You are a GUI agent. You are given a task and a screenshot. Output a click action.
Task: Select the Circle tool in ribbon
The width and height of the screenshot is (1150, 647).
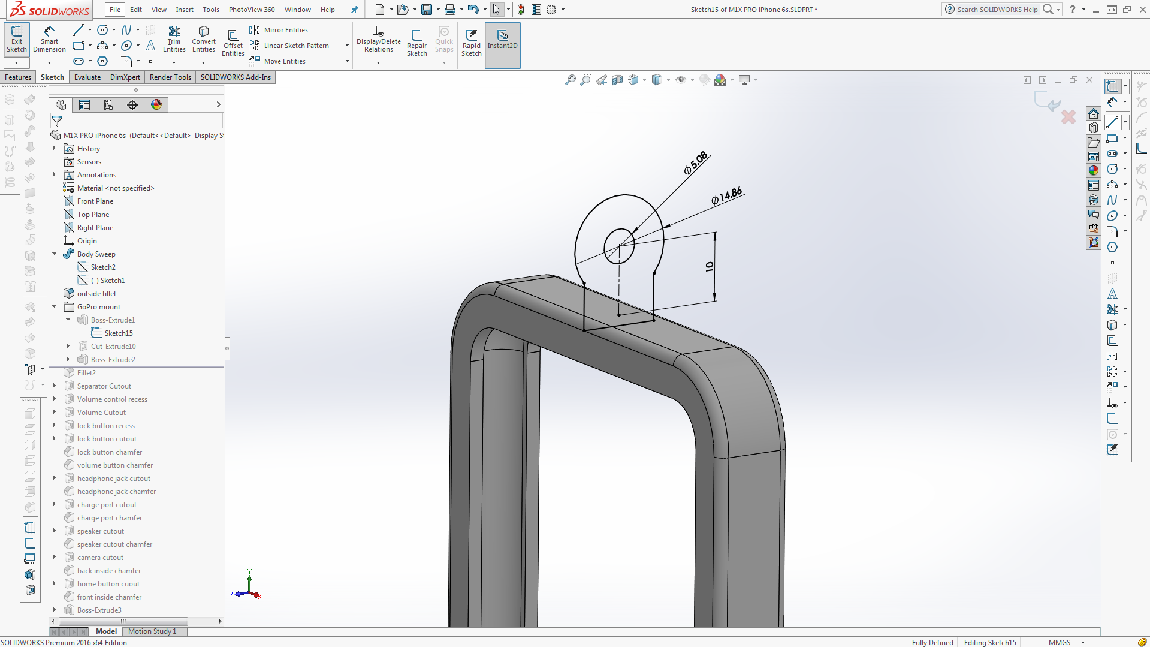(102, 30)
